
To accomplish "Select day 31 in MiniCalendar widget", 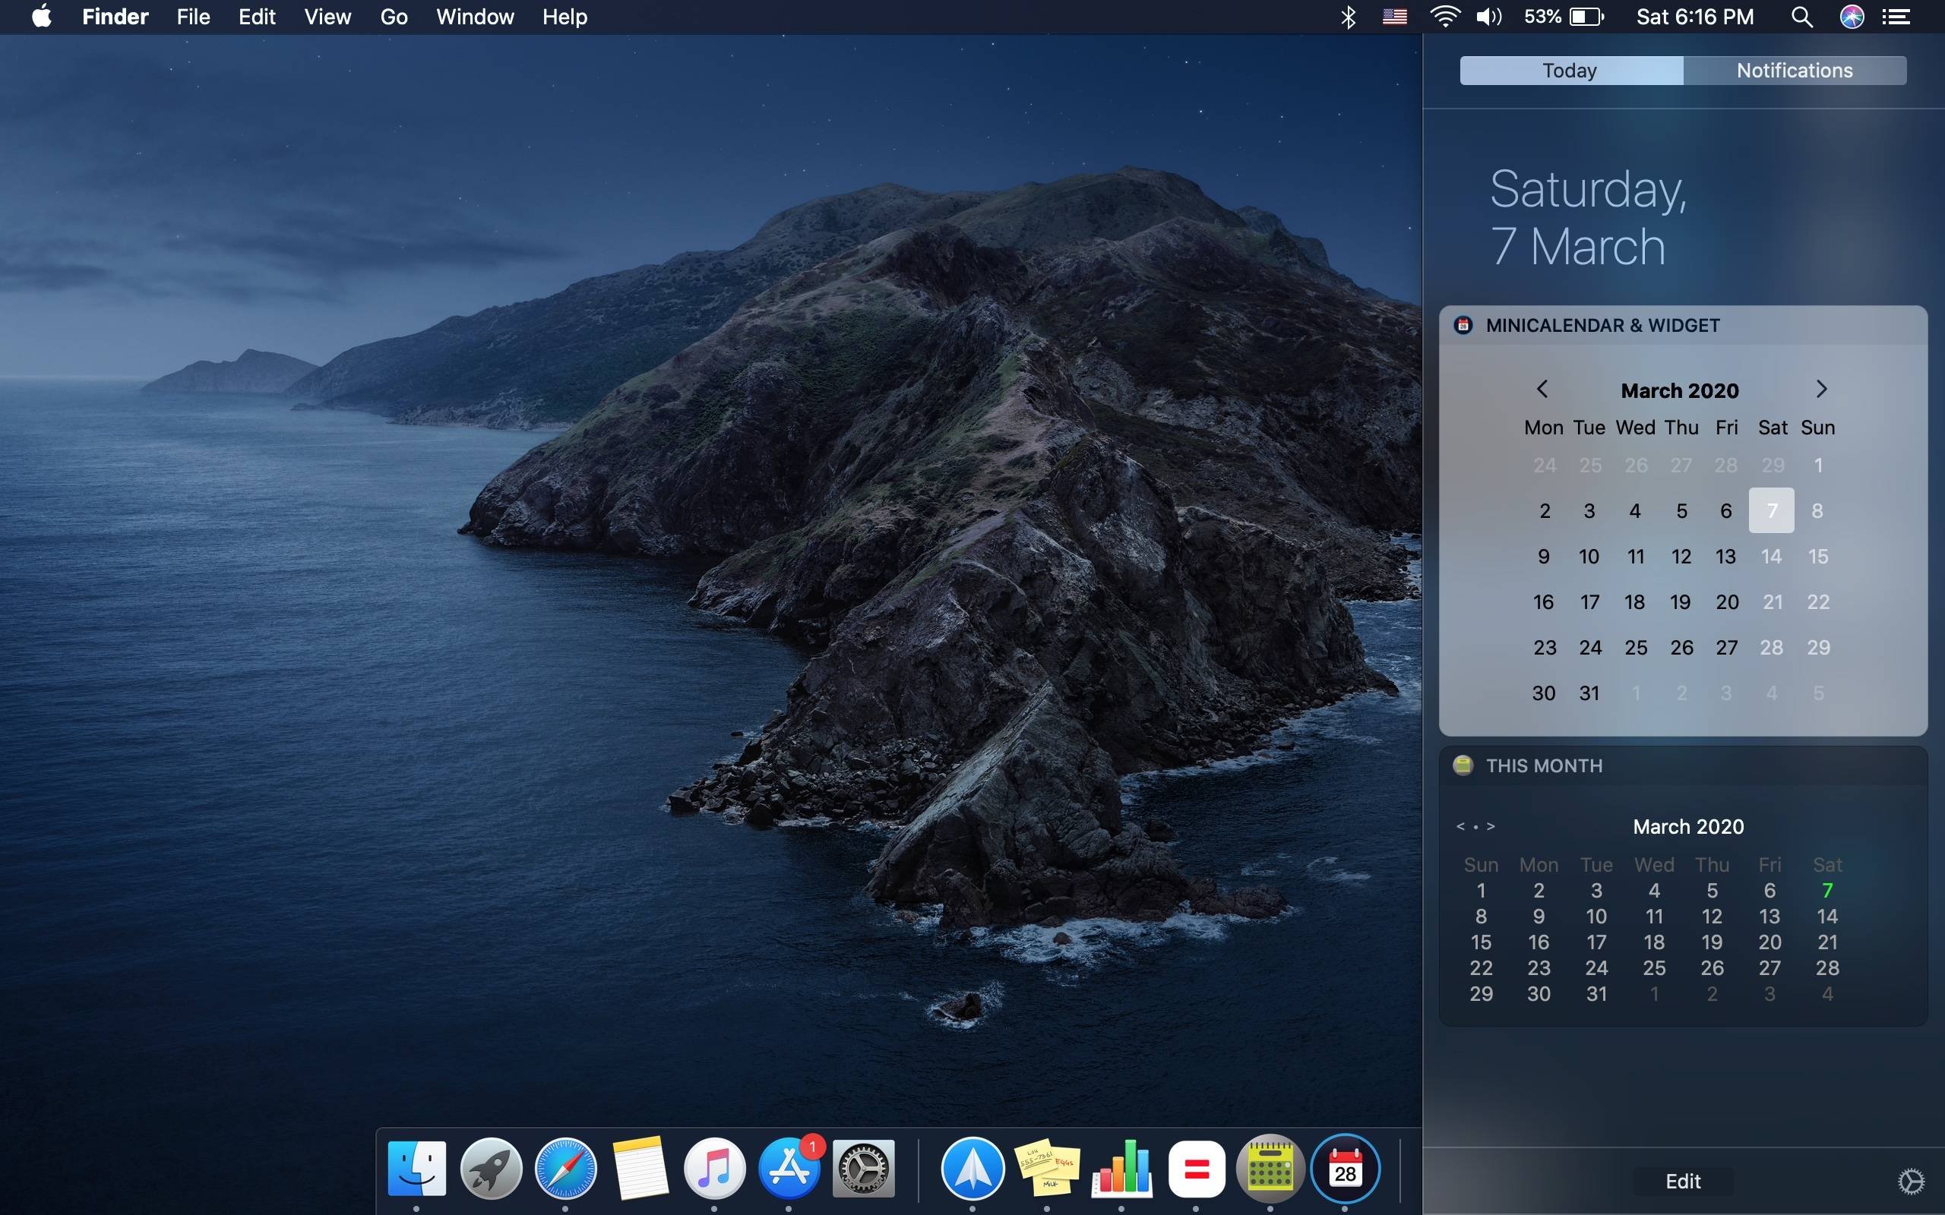I will (x=1589, y=693).
